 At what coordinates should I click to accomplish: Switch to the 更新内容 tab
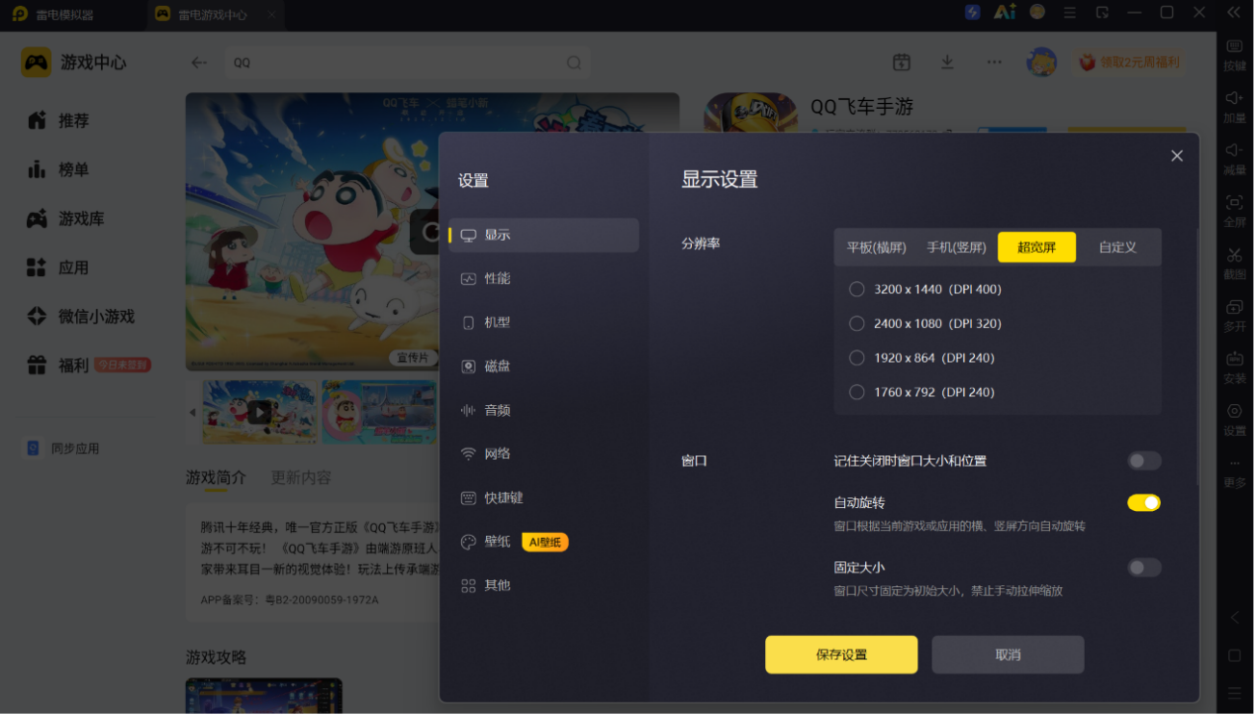pyautogui.click(x=301, y=477)
